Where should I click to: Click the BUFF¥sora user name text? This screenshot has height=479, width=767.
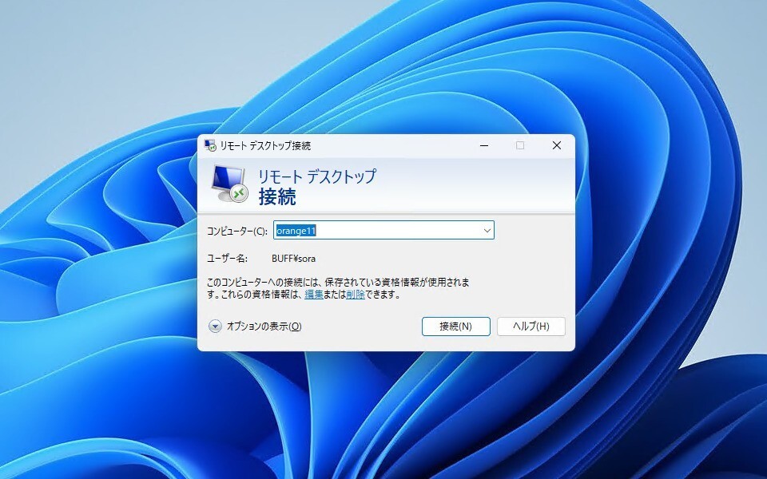pos(293,259)
